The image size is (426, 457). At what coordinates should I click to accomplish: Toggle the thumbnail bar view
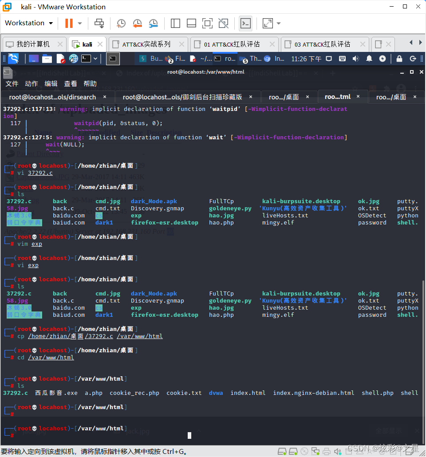(x=191, y=24)
